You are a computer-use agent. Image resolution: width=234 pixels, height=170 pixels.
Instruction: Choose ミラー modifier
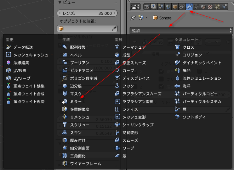tap(72, 102)
